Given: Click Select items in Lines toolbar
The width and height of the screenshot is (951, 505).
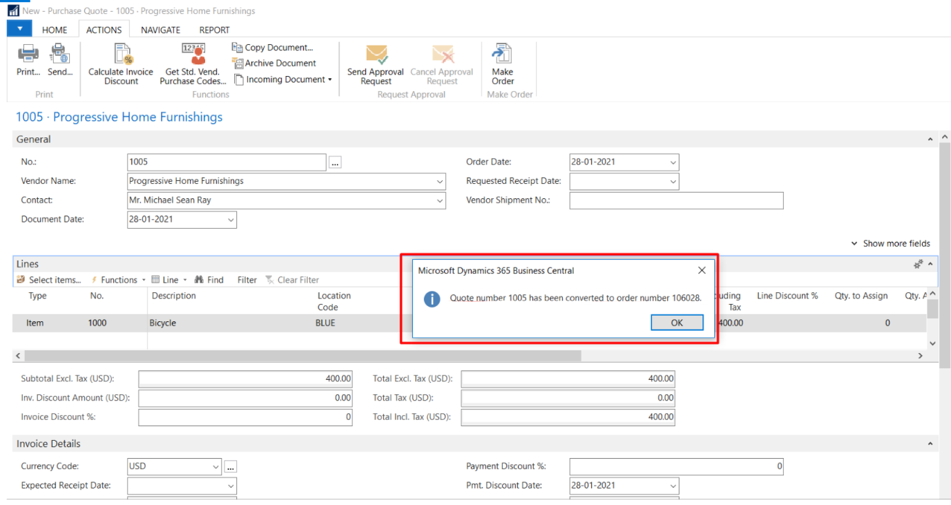Looking at the screenshot, I should 48,280.
